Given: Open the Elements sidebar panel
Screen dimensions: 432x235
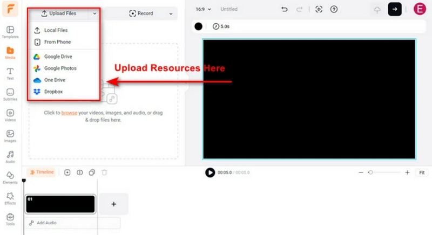Looking at the screenshot, I should [x=10, y=178].
